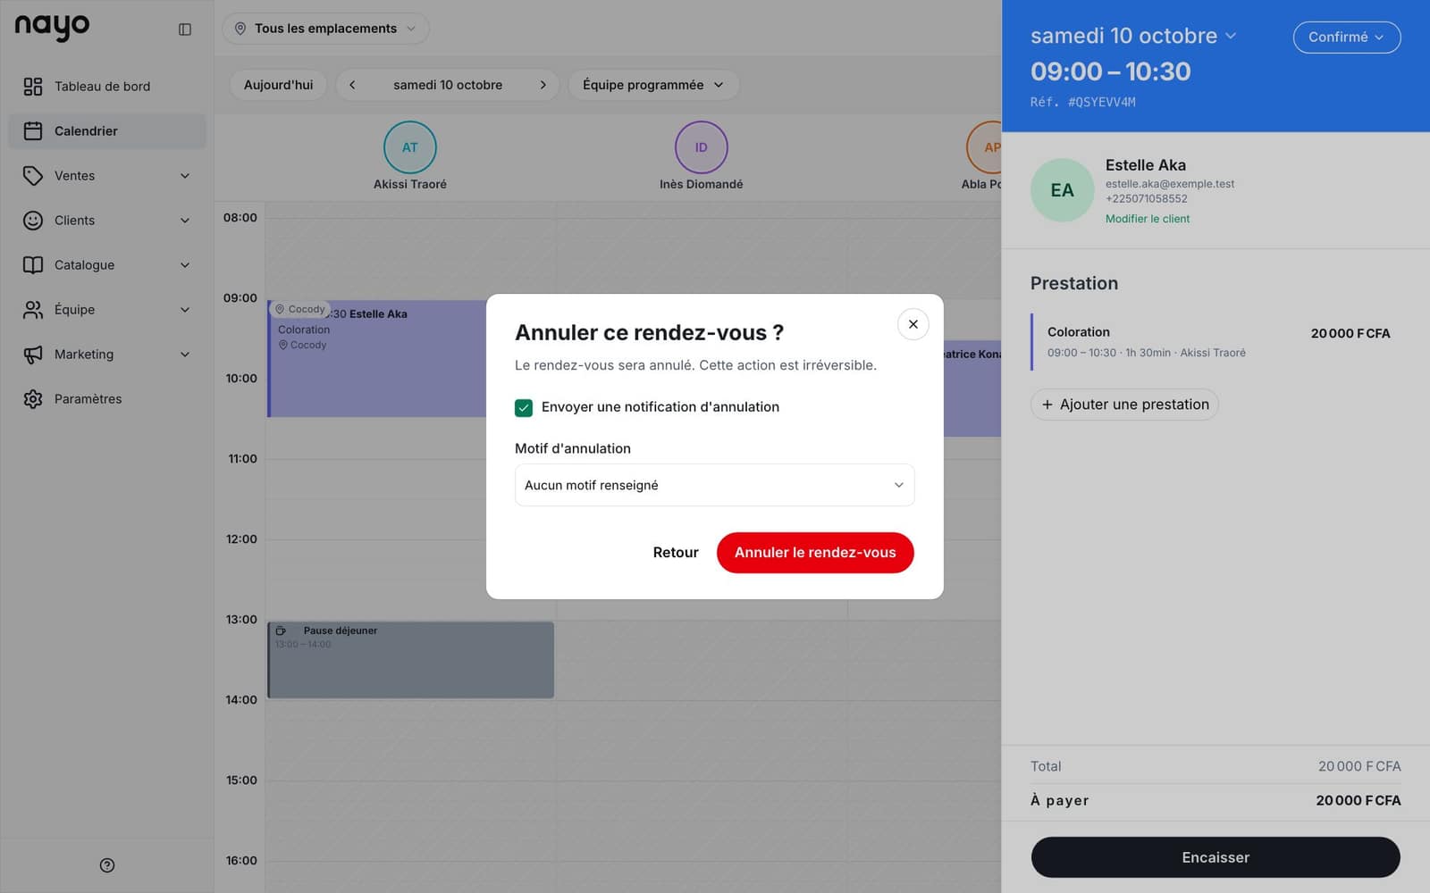The image size is (1430, 893).
Task: Select Inès Diomandé's ID avatar
Action: coord(702,147)
